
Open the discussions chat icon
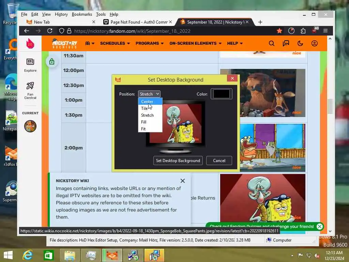pyautogui.click(x=286, y=43)
